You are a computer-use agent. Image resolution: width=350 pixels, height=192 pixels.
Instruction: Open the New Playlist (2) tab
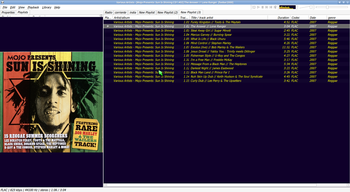click(168, 13)
